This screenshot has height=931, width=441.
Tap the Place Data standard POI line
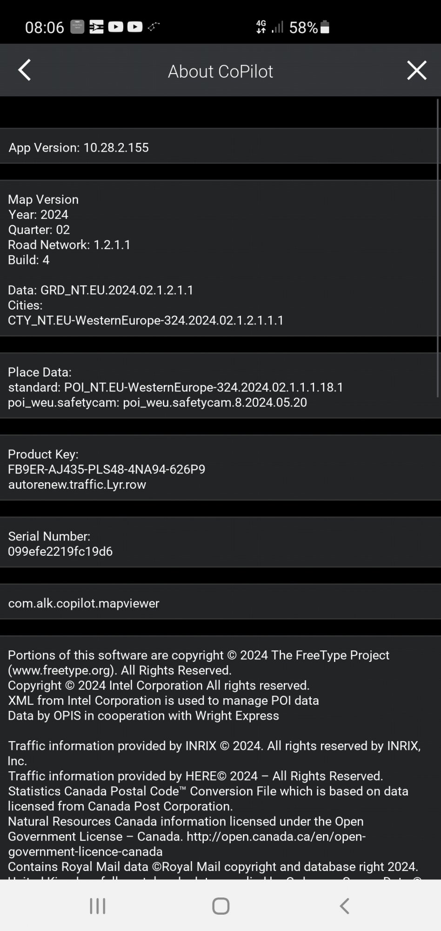pos(176,387)
